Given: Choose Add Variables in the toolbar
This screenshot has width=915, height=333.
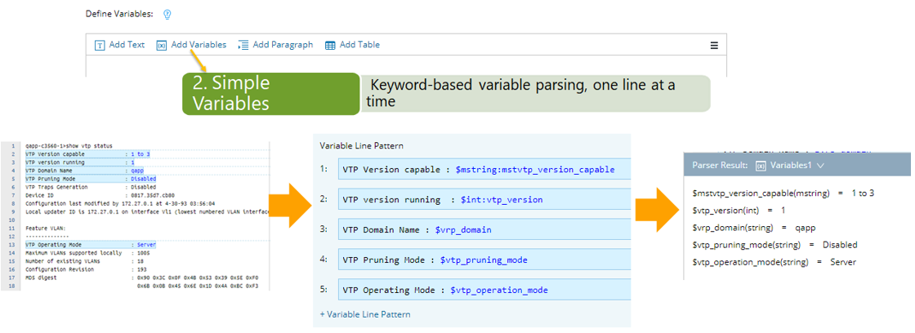Looking at the screenshot, I should 199,45.
